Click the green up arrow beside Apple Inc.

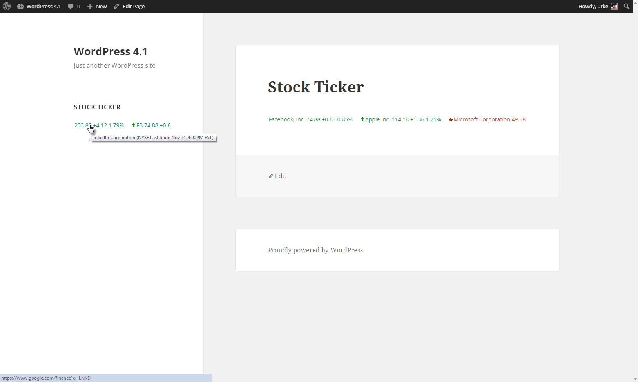(x=362, y=119)
